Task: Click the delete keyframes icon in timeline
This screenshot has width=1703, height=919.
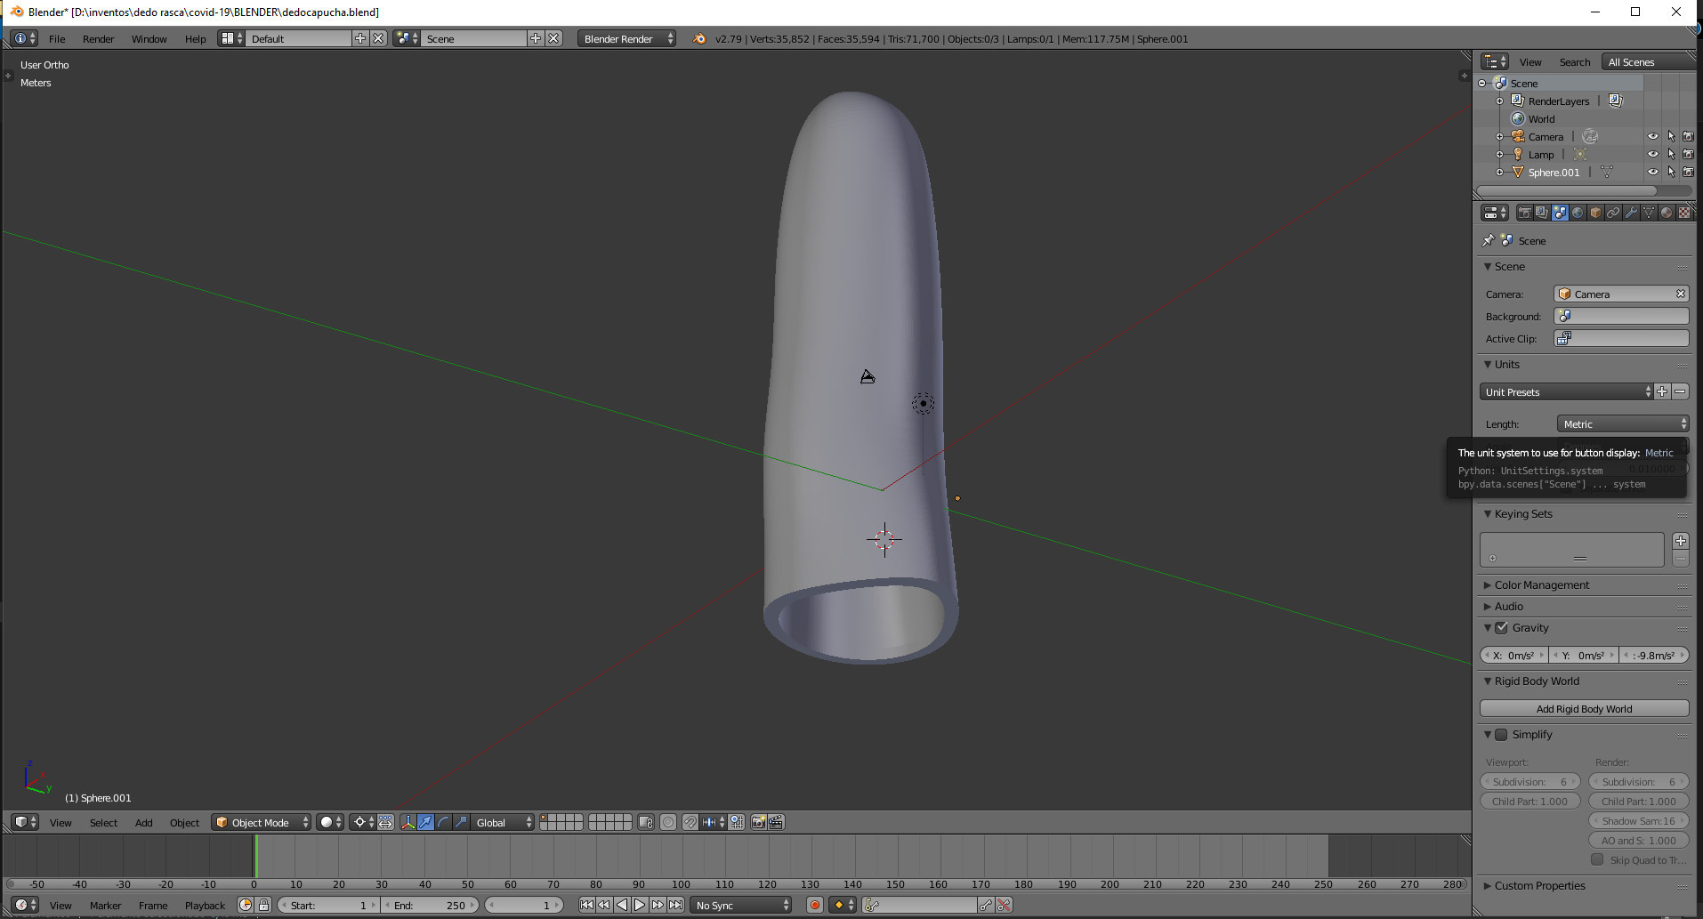Action: [1004, 905]
